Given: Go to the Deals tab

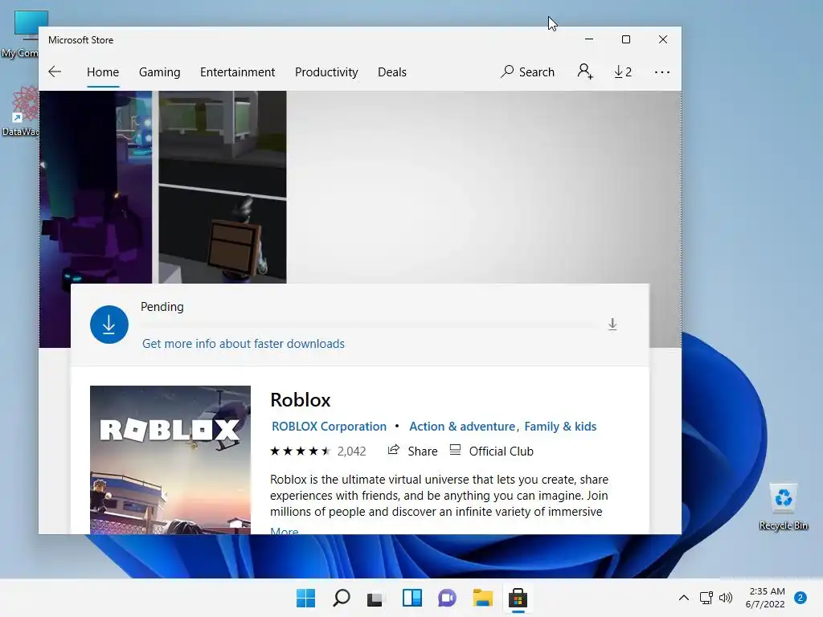Looking at the screenshot, I should pyautogui.click(x=392, y=72).
